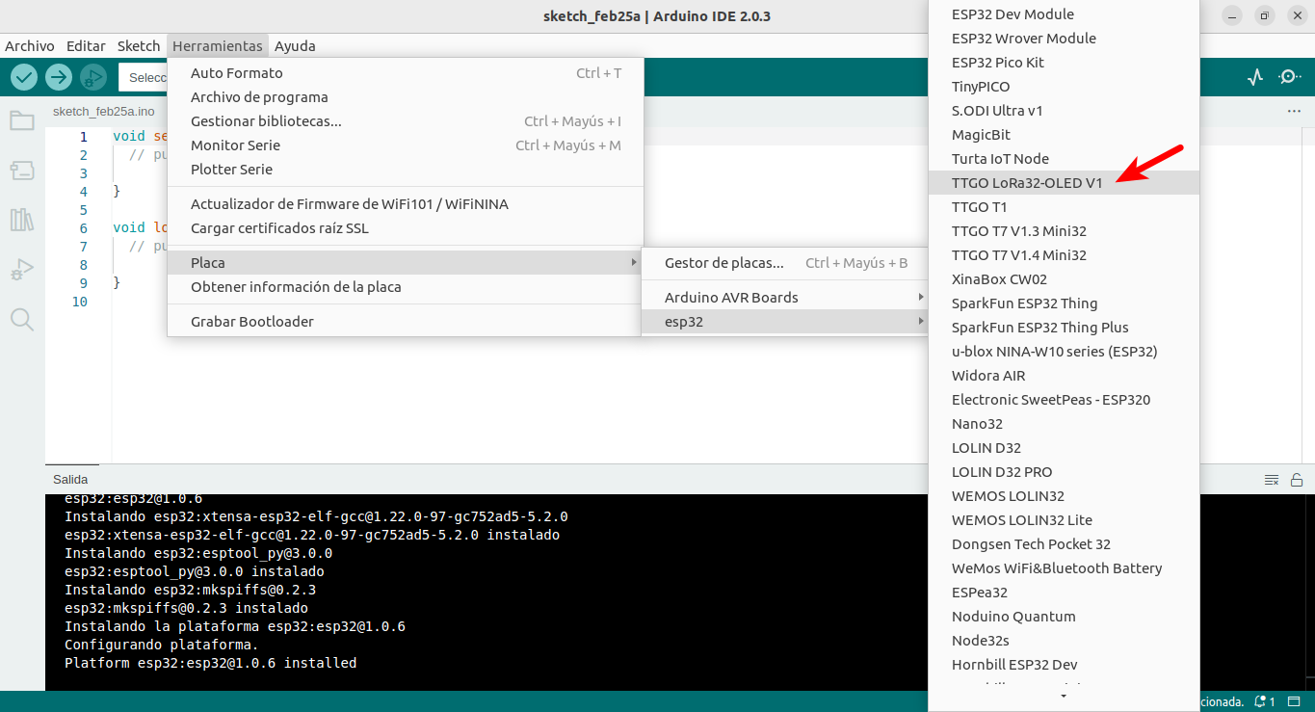Image resolution: width=1315 pixels, height=712 pixels.
Task: Open the Search magnifier sidebar icon
Action: coord(22,319)
